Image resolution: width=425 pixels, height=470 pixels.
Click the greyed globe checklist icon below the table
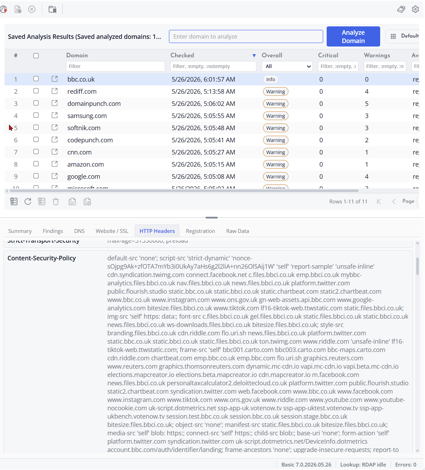[42, 201]
